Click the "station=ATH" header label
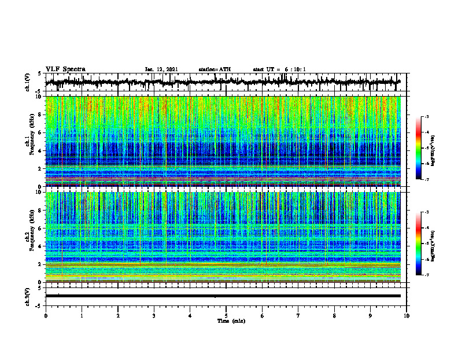 [215, 69]
